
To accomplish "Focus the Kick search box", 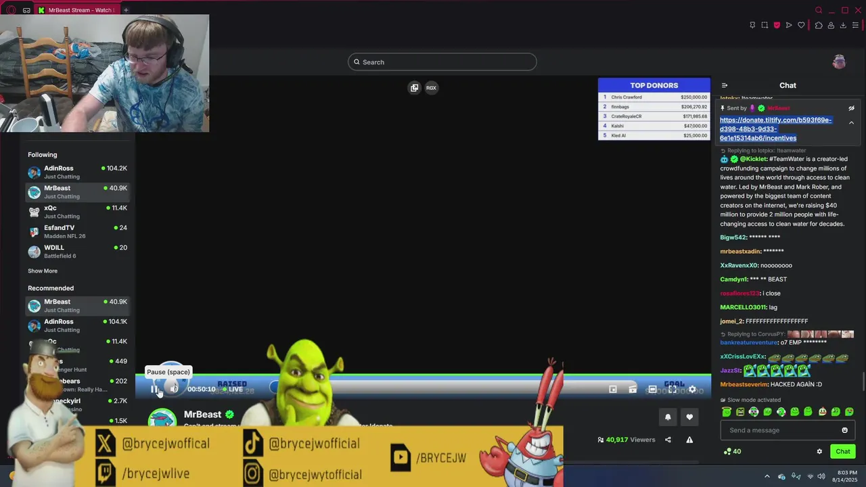I will coord(442,62).
